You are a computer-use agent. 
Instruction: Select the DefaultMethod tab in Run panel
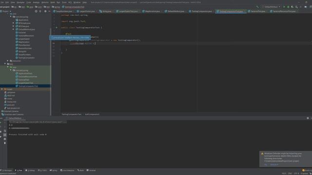point(15,118)
